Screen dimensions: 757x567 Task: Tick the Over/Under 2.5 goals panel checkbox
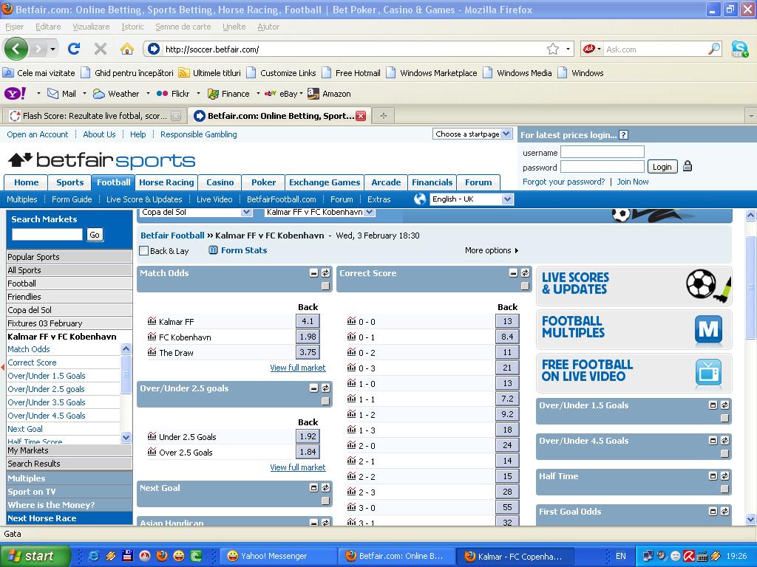[326, 401]
